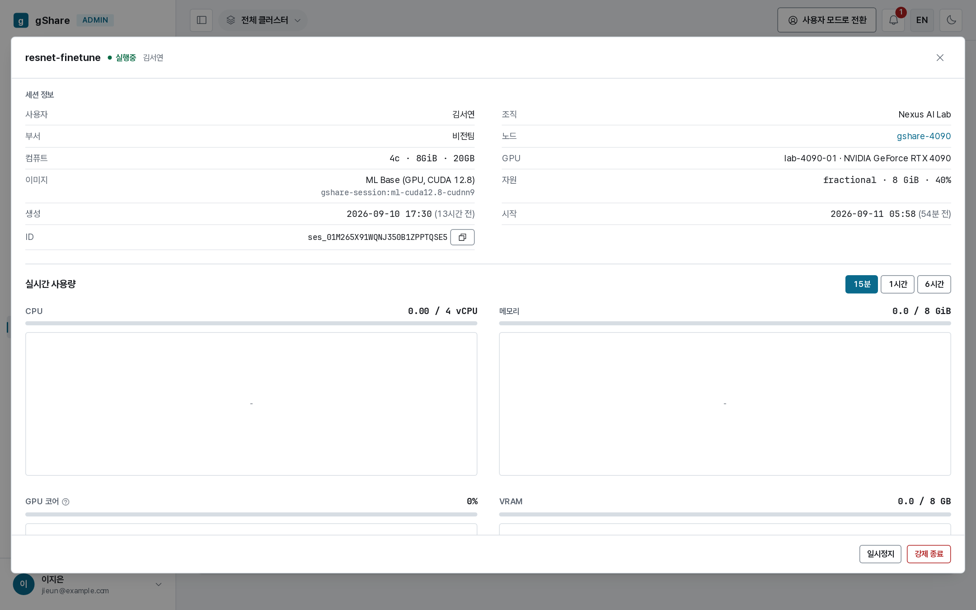This screenshot has height=610, width=976.
Task: Click the 0.0 / 8 GB VRAM reading
Action: tap(924, 501)
